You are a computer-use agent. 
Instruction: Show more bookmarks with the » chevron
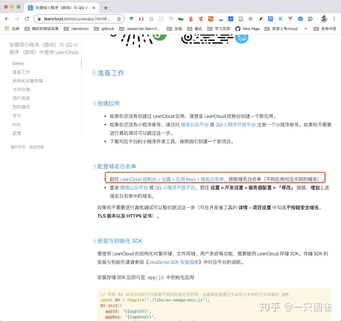306,28
